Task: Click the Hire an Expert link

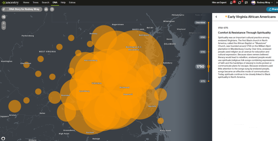Action: (x=220, y=2)
